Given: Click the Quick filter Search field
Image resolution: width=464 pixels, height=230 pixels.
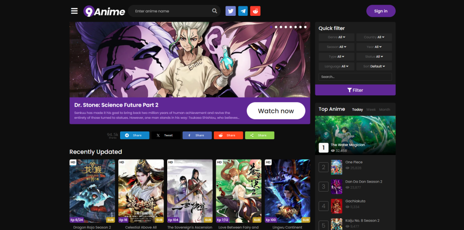Looking at the screenshot, I should click(355, 77).
